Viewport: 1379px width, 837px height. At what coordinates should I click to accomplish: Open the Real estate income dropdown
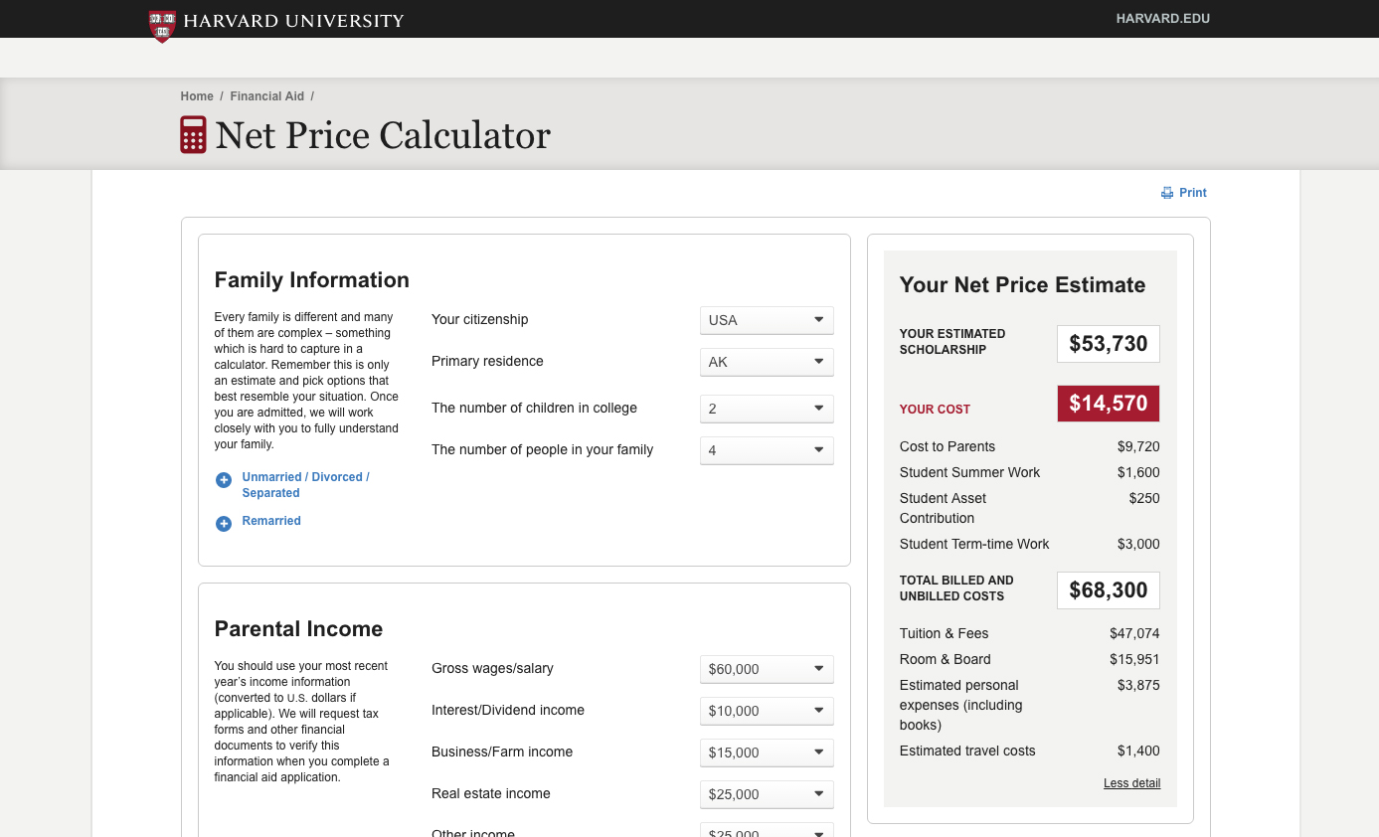767,794
